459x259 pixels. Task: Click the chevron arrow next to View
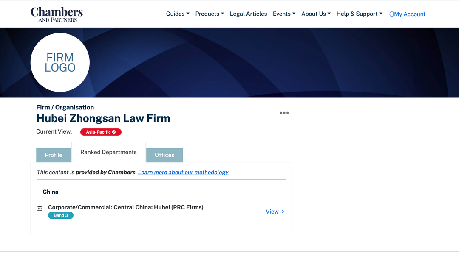click(x=283, y=212)
